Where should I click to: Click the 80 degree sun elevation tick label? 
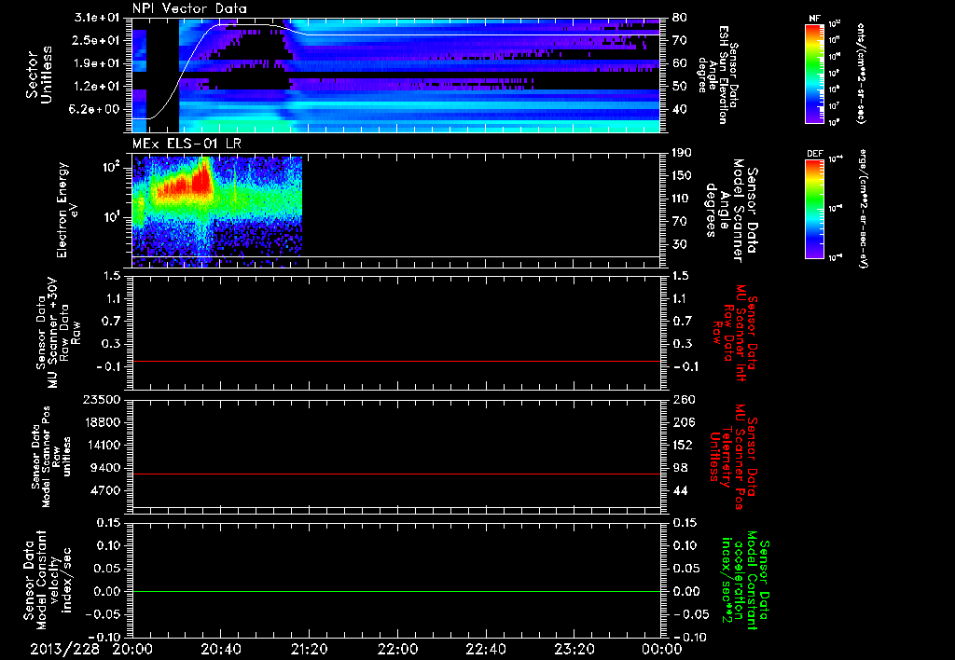coord(679,18)
